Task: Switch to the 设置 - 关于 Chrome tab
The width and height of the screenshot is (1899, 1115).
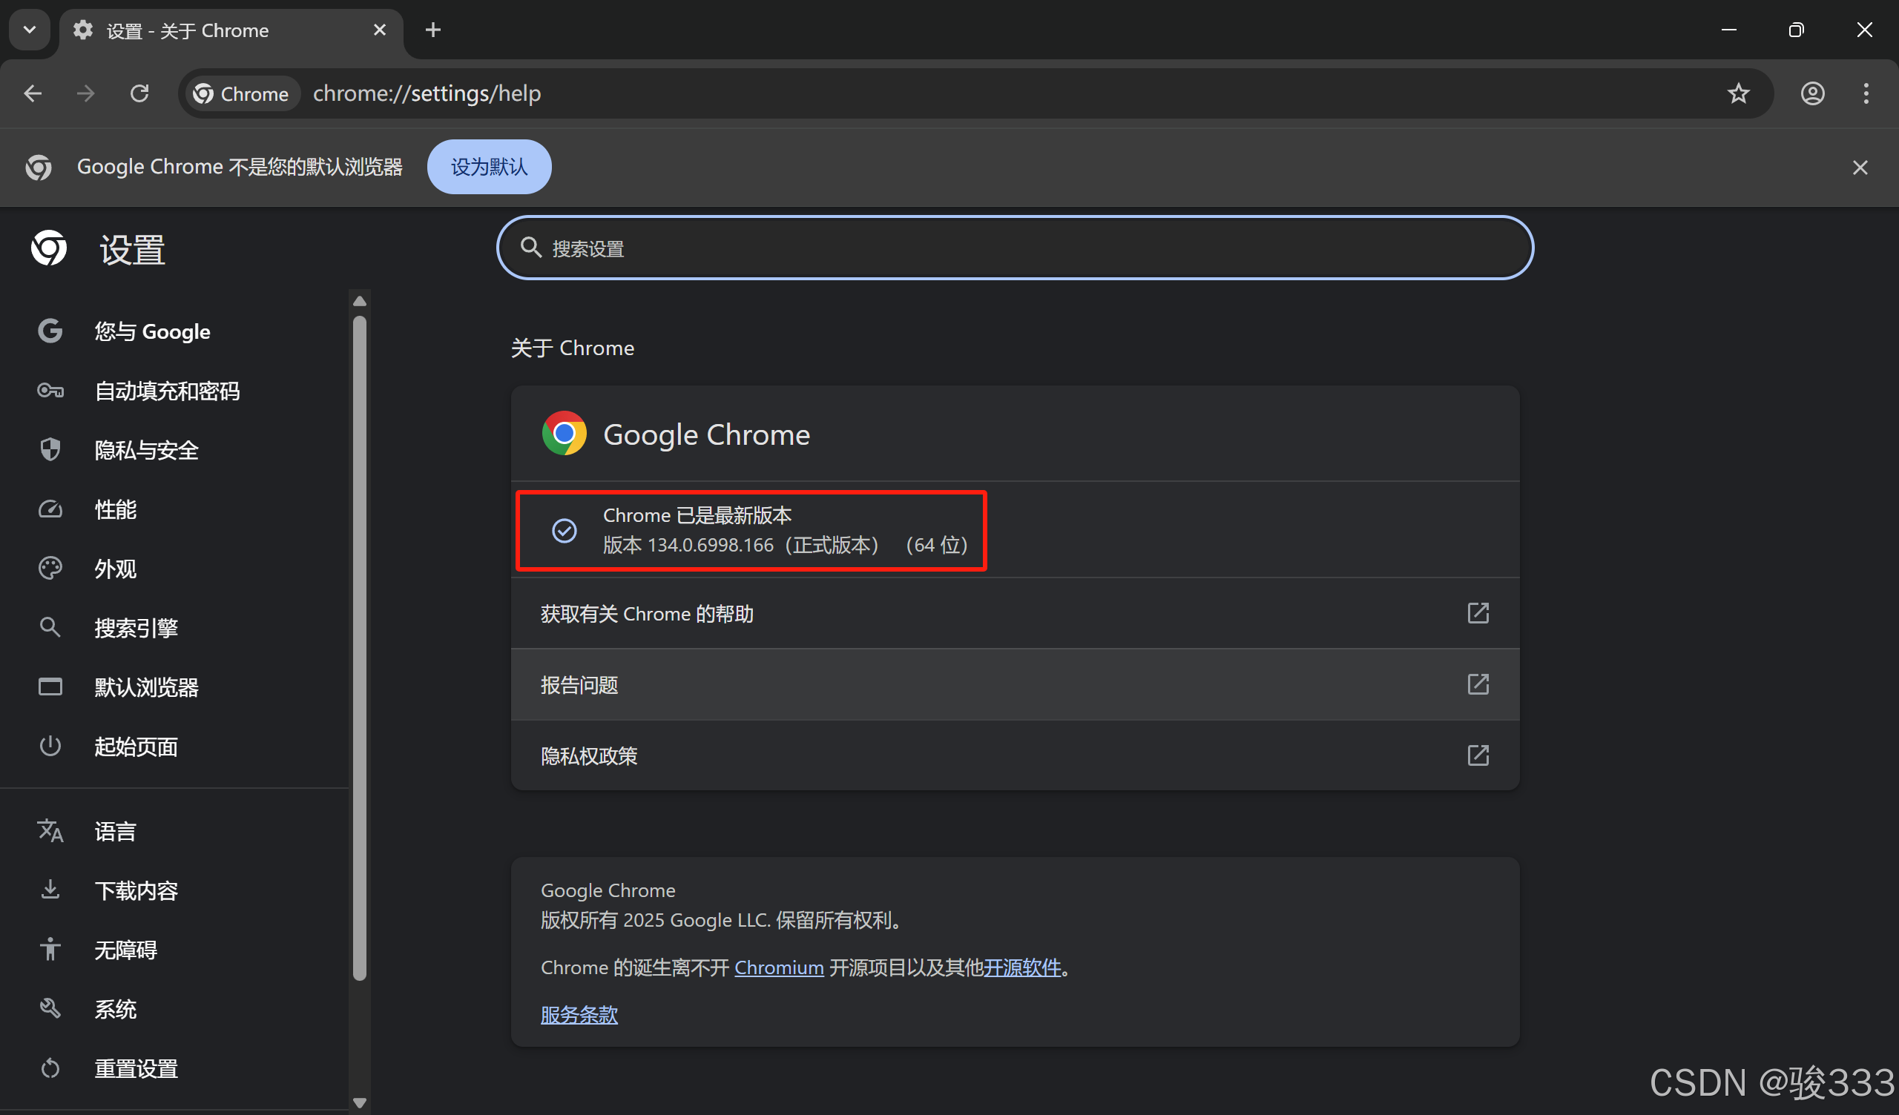Action: pos(211,30)
